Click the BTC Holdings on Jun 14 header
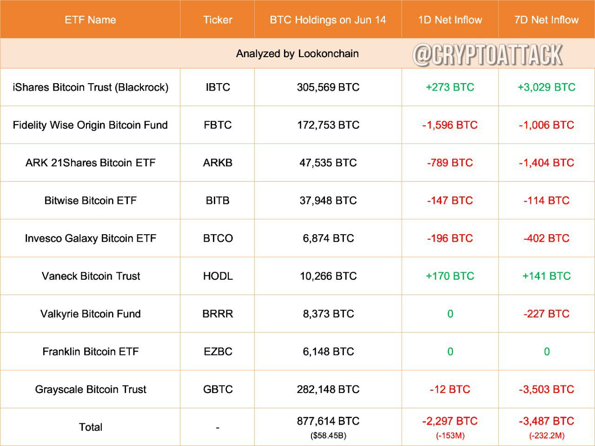The height and width of the screenshot is (446, 595). 328,20
